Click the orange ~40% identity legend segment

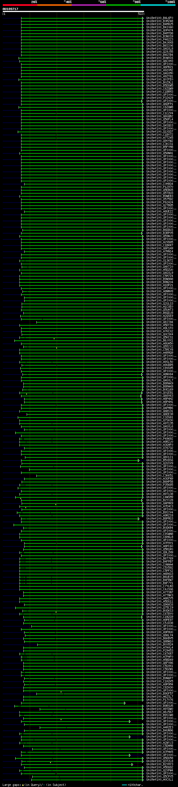point(55,5)
